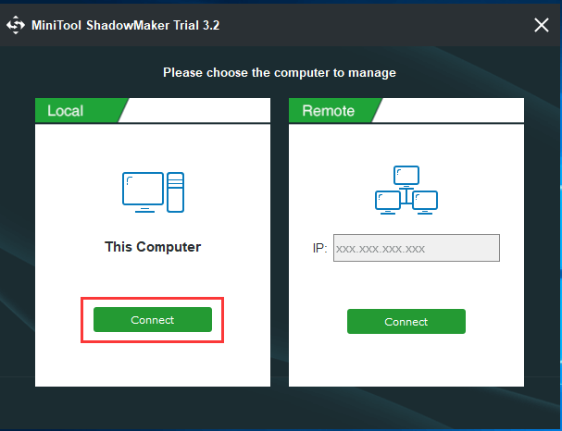This screenshot has height=431, width=562.
Task: Click the IP: label text
Action: pyautogui.click(x=319, y=248)
